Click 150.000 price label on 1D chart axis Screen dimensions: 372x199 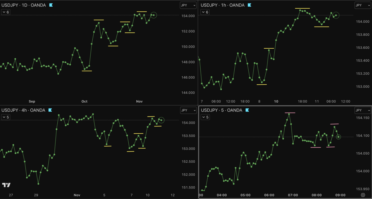(188, 47)
